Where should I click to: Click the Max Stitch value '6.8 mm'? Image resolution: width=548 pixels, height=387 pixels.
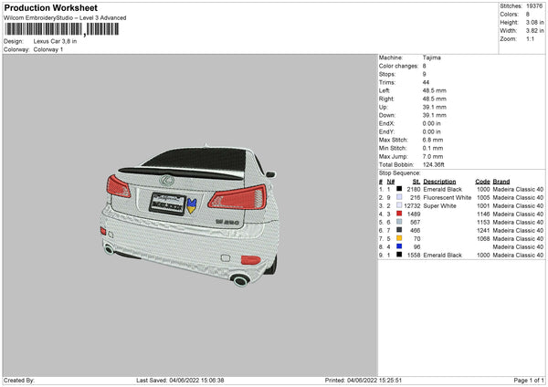[x=433, y=140]
